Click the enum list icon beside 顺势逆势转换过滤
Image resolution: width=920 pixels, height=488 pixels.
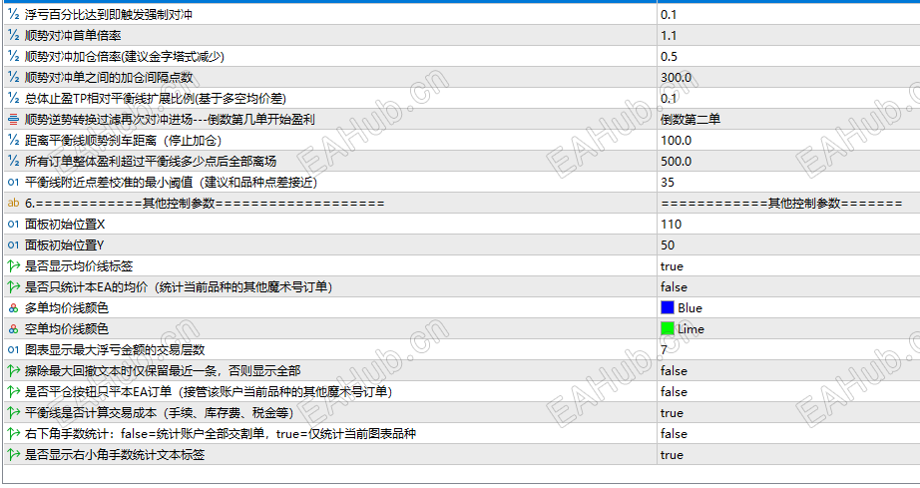(14, 120)
